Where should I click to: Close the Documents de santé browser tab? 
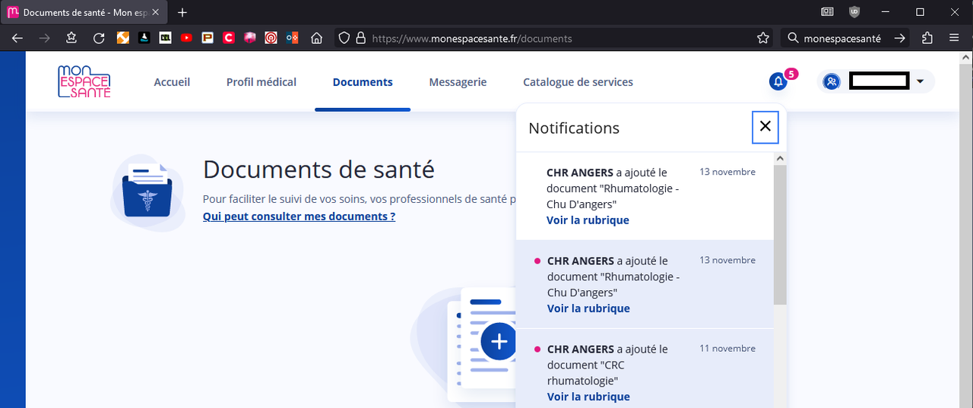(x=157, y=13)
